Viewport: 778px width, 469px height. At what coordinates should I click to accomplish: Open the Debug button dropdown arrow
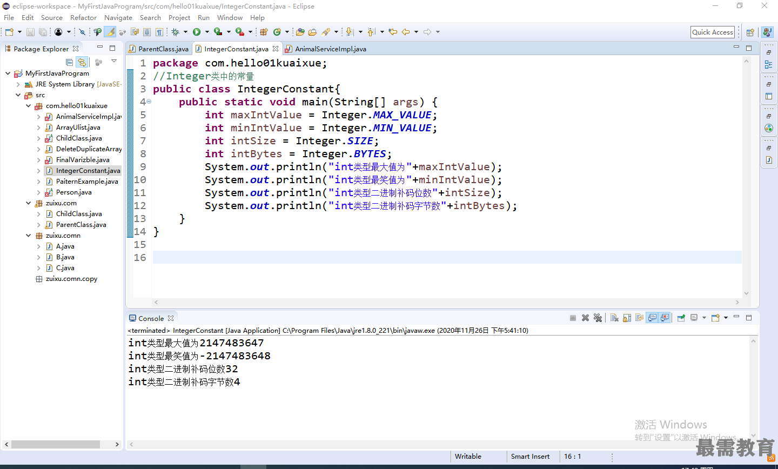point(185,32)
